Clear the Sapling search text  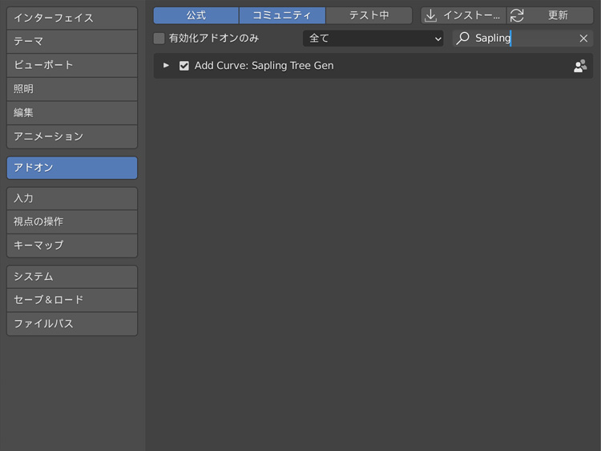583,39
